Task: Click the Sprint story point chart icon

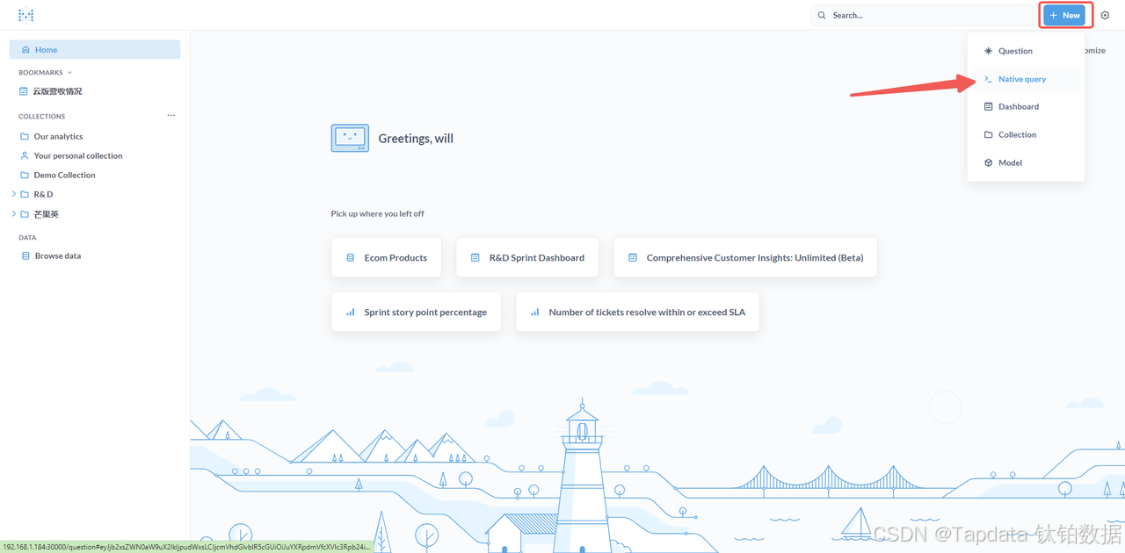Action: (350, 312)
